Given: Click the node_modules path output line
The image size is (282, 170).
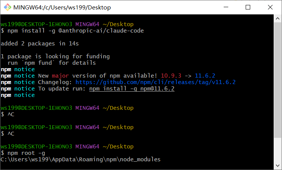Looking at the screenshot, I should point(80,159).
